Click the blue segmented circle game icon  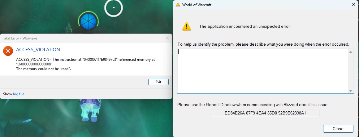click(89, 22)
